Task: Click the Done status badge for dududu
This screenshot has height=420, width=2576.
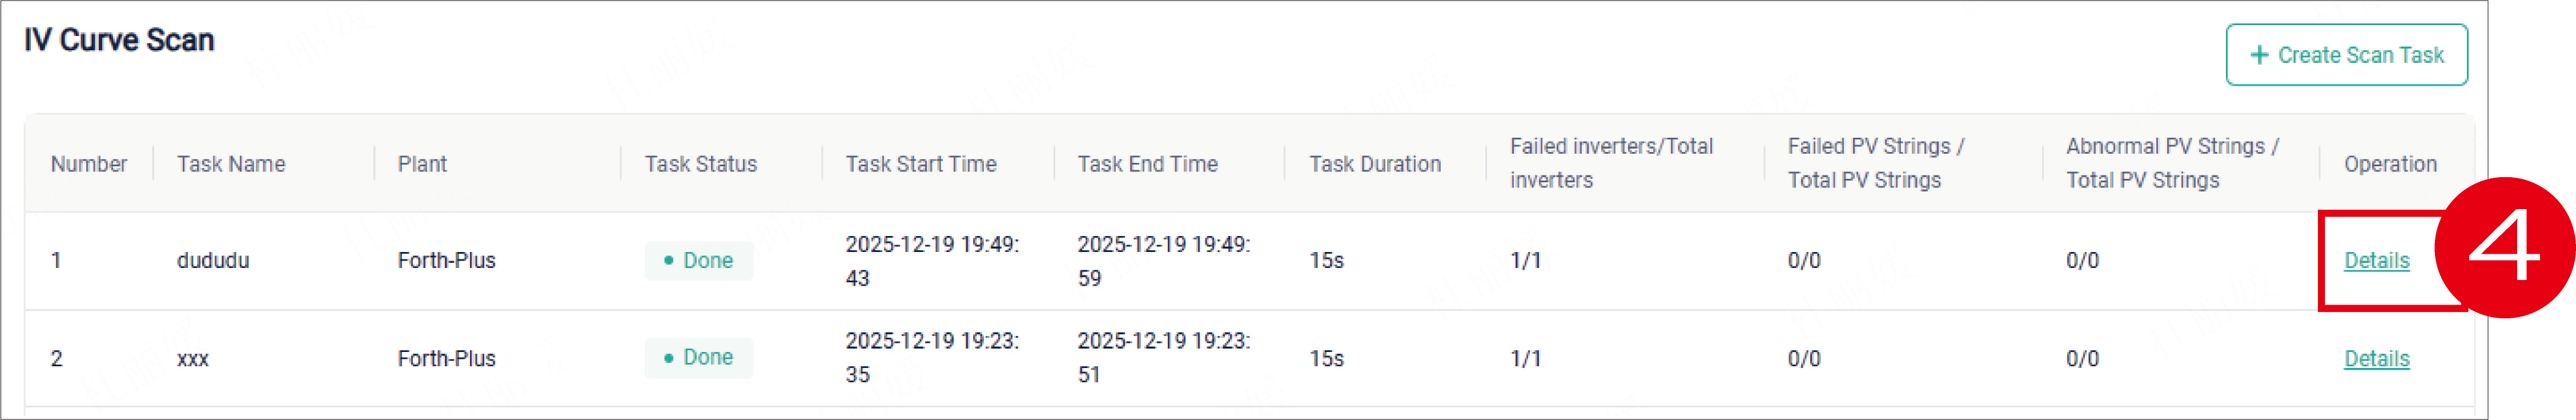Action: pyautogui.click(x=698, y=261)
